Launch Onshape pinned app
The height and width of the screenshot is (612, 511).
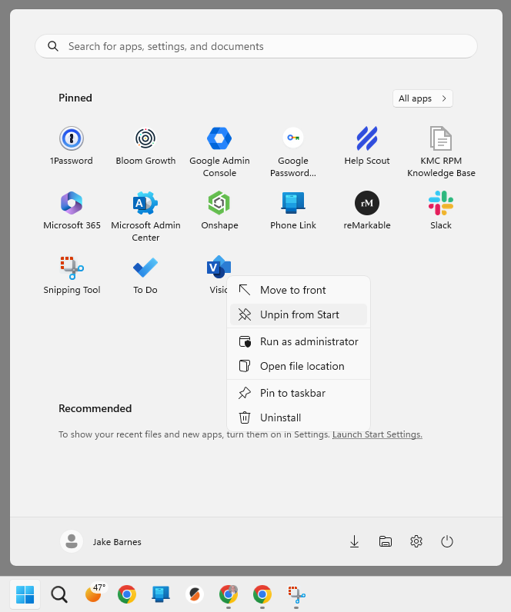click(219, 211)
